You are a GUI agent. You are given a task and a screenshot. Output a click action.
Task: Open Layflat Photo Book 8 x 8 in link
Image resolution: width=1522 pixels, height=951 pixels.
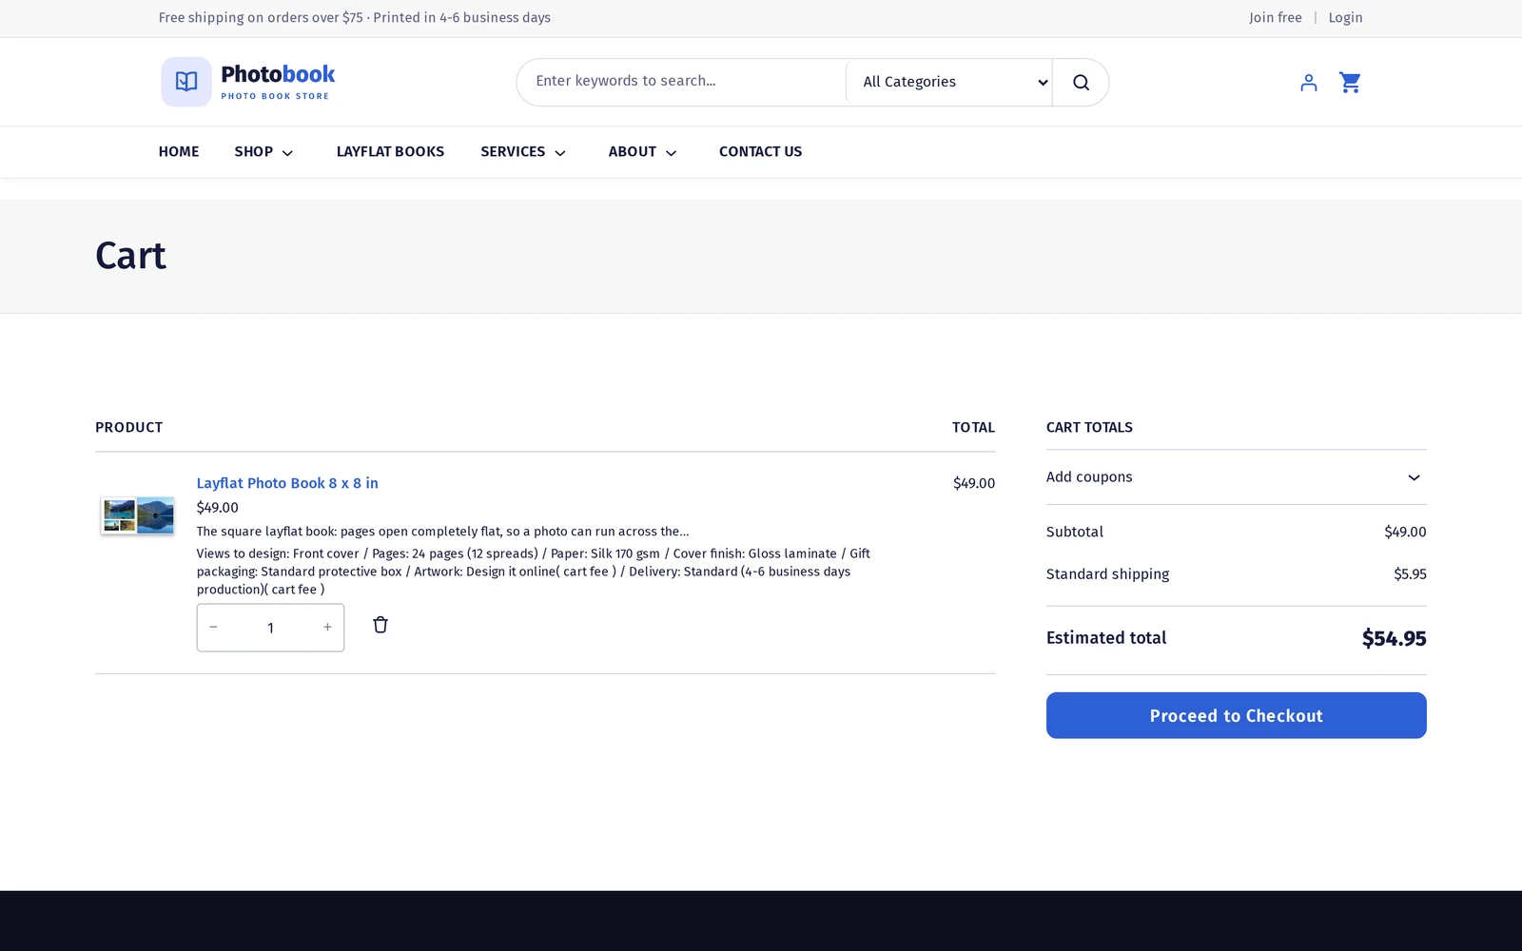click(287, 483)
